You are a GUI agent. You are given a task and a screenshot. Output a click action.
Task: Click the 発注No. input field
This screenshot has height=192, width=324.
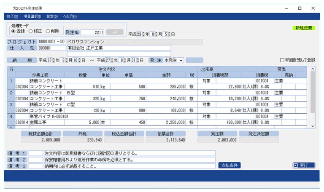[92, 32]
